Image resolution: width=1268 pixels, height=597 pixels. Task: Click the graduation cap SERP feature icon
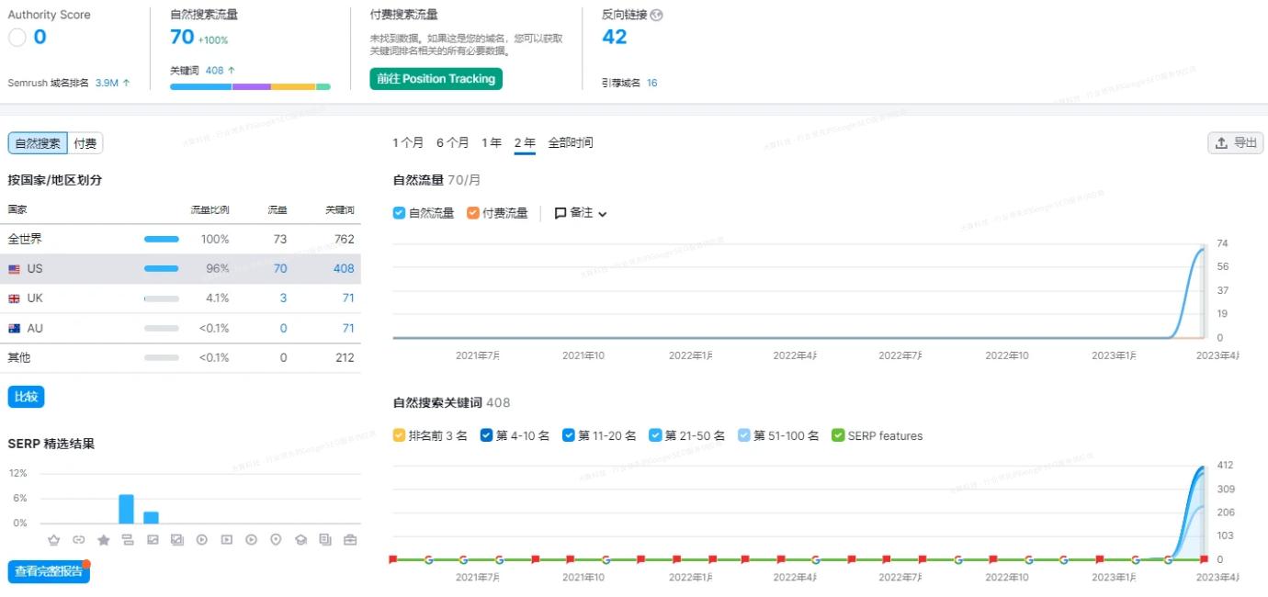click(x=301, y=540)
